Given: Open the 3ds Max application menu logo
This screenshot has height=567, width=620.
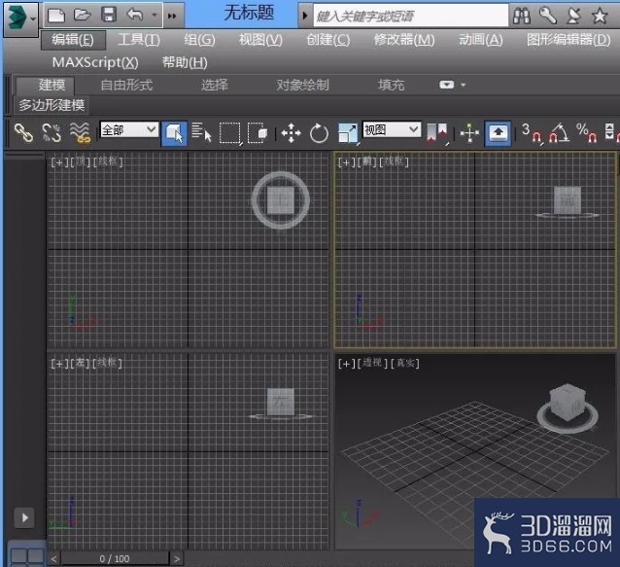Looking at the screenshot, I should pos(20,18).
